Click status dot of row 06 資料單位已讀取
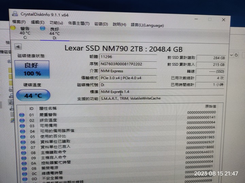This screenshot has width=245, height=183. click(23, 142)
